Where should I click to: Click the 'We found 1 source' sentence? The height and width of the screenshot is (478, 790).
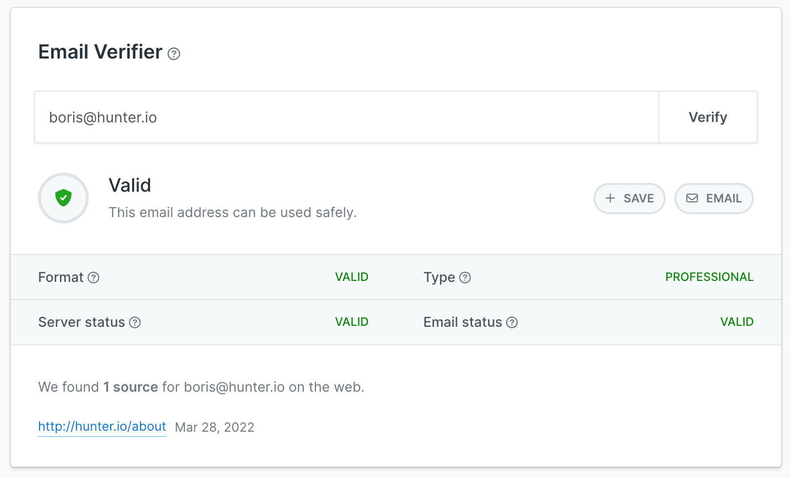point(201,387)
